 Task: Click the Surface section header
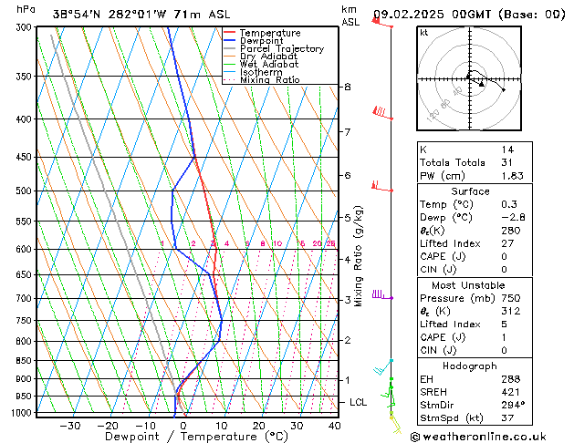pos(469,191)
